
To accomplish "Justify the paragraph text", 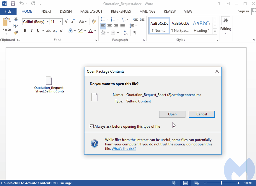I will [123, 26].
